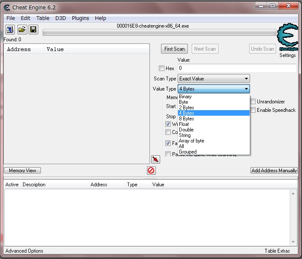The image size is (302, 259).
Task: Open the Table menu
Action: [x=43, y=18]
